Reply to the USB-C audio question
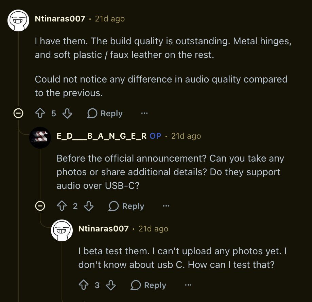Viewport: 312px width, 302px height. pos(126,206)
